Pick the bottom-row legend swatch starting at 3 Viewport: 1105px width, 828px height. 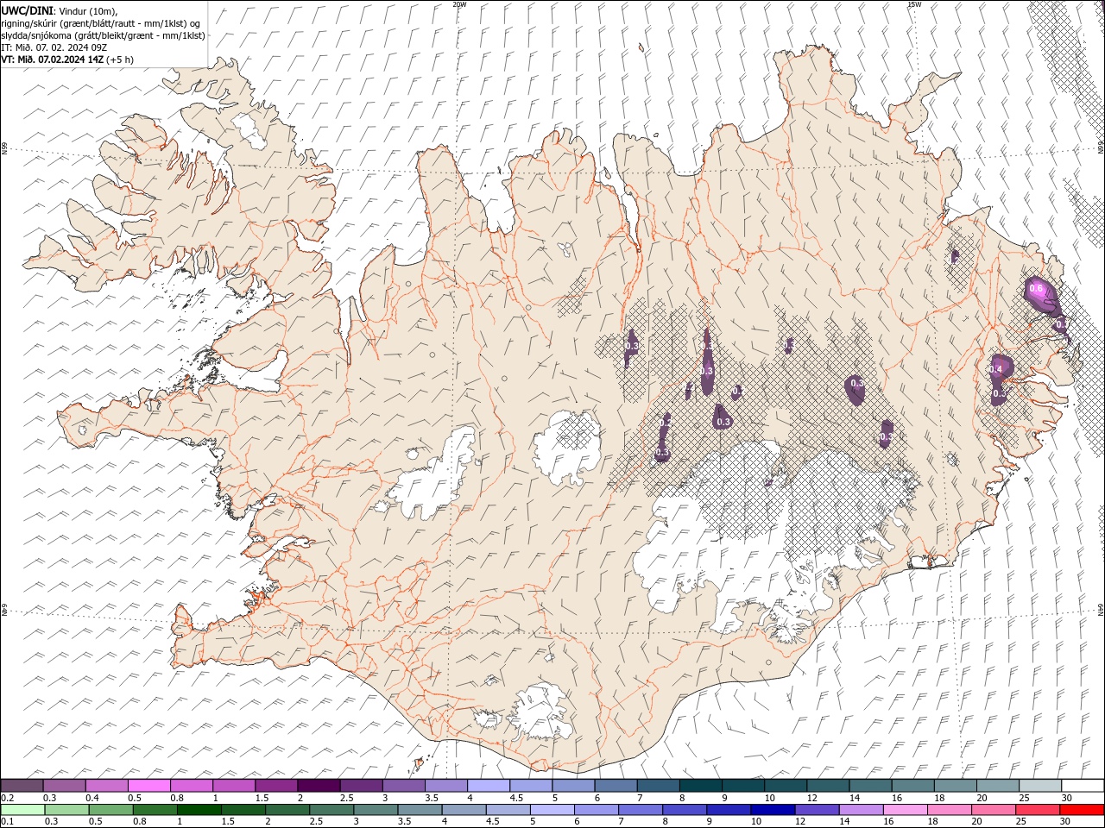pyautogui.click(x=376, y=810)
